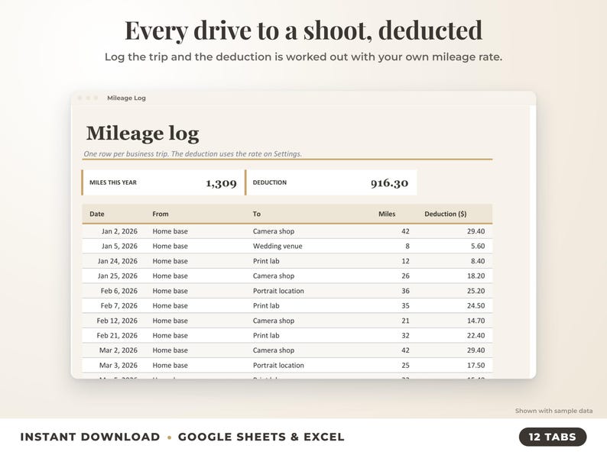
Task: Click the Log the trip tagline
Action: tap(303, 56)
